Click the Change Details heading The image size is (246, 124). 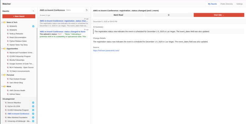point(99,38)
